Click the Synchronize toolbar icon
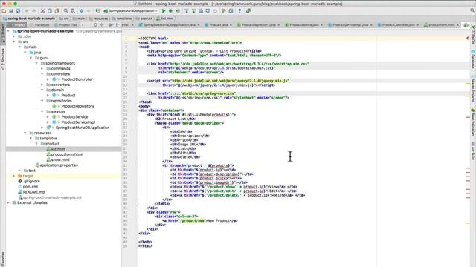476x267 pixels. pyautogui.click(x=18, y=11)
